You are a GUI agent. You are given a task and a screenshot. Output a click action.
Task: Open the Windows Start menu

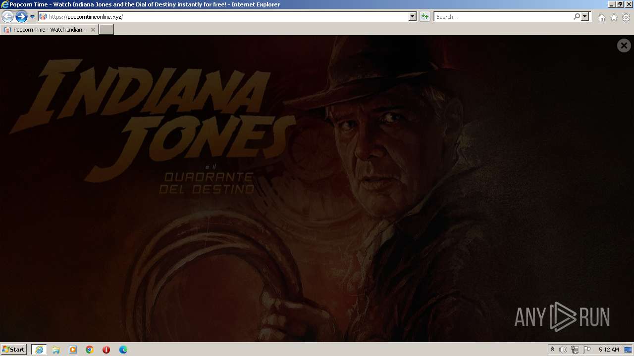click(x=14, y=350)
